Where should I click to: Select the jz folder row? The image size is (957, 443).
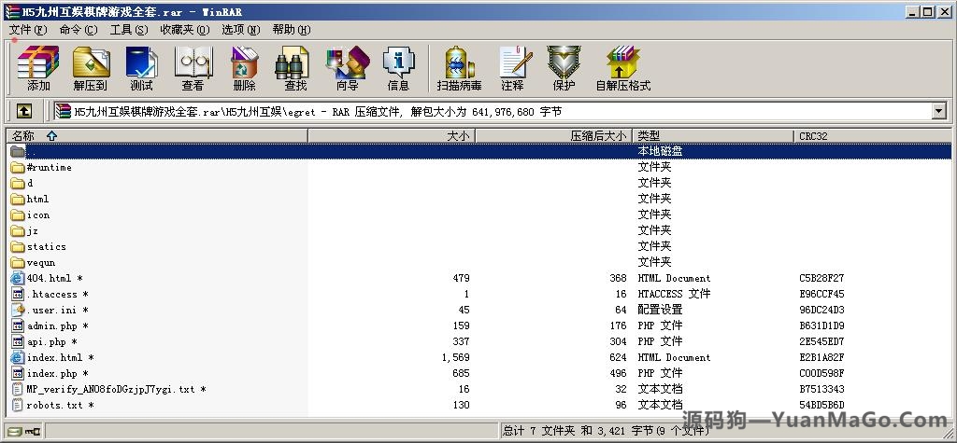pyautogui.click(x=478, y=230)
